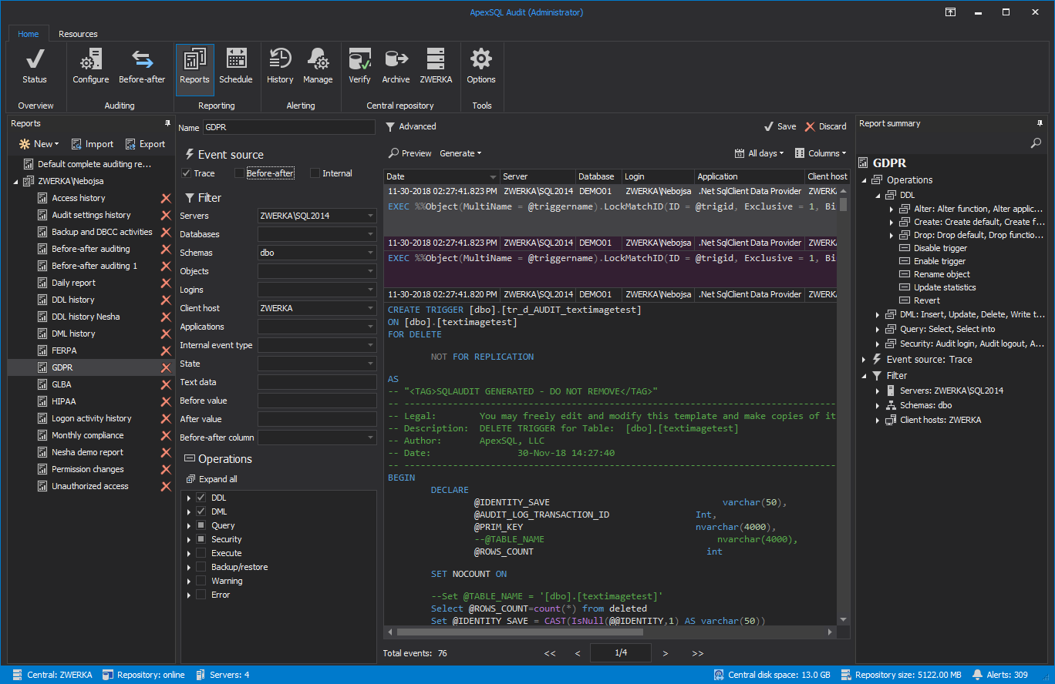The width and height of the screenshot is (1055, 684).
Task: Go to previous events page
Action: pos(578,653)
